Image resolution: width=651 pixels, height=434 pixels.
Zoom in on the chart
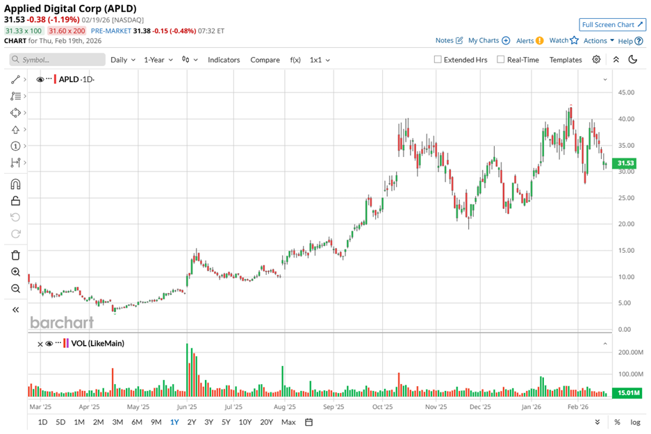pyautogui.click(x=15, y=272)
